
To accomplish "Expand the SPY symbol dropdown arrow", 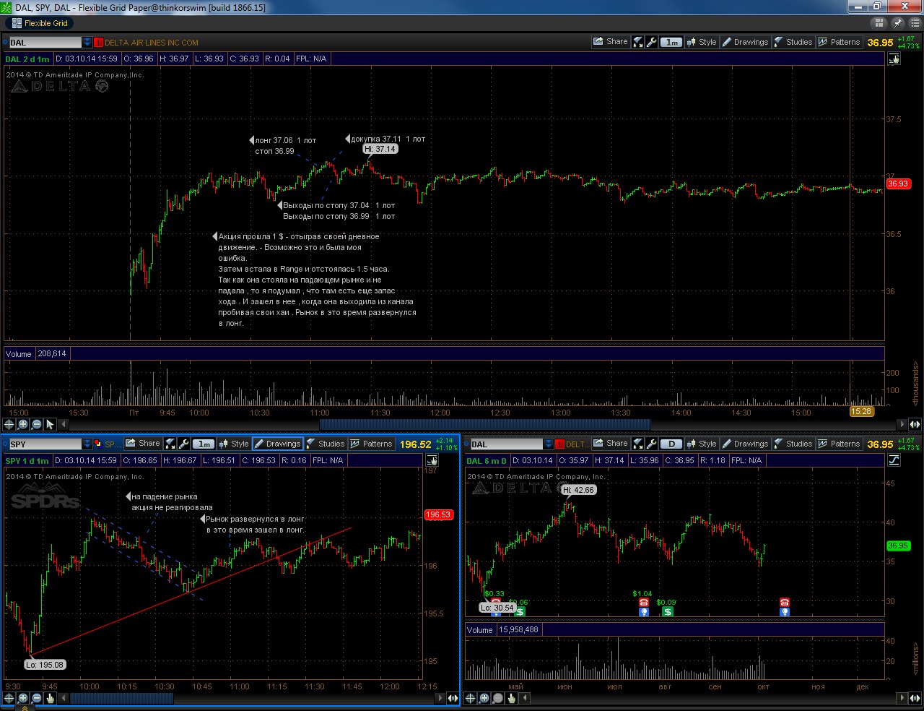I will pyautogui.click(x=87, y=444).
